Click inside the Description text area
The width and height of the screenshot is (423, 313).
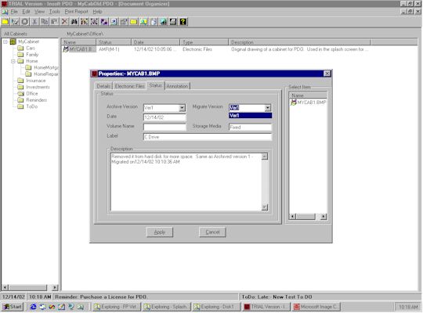click(186, 182)
